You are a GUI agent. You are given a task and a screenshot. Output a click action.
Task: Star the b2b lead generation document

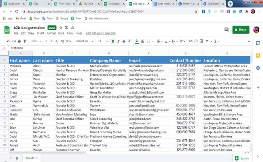[x=61, y=28]
